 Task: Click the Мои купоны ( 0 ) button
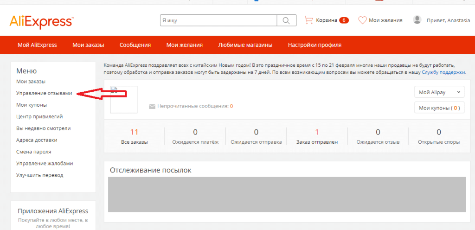tap(439, 108)
